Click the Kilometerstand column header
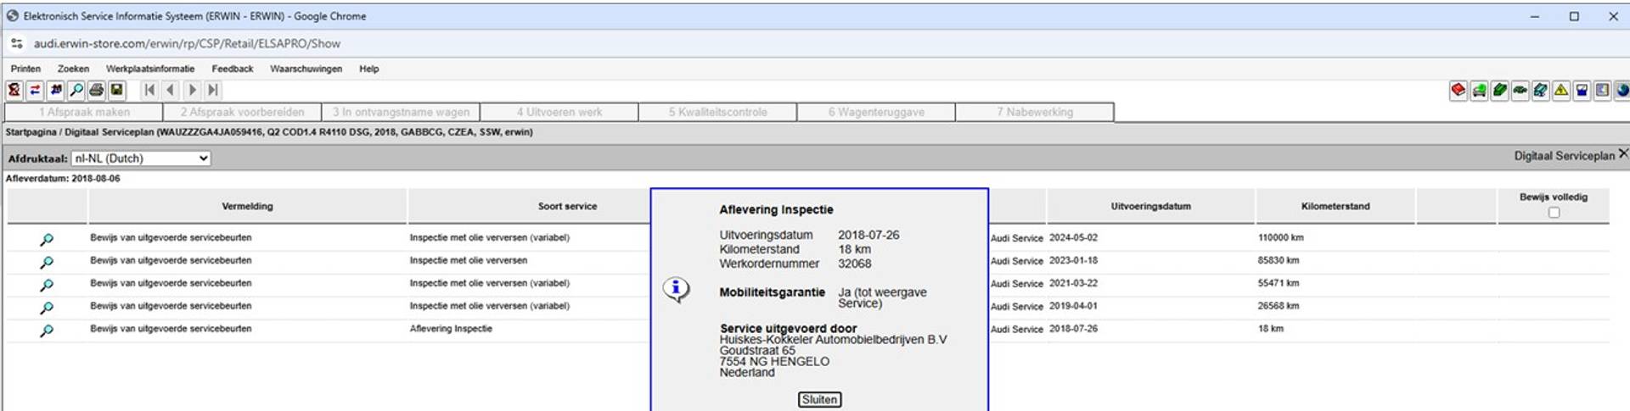1630x411 pixels. [x=1335, y=206]
